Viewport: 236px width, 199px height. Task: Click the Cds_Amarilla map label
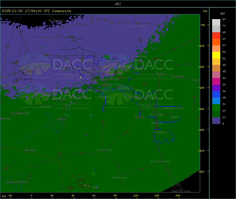pyautogui.click(x=20, y=113)
